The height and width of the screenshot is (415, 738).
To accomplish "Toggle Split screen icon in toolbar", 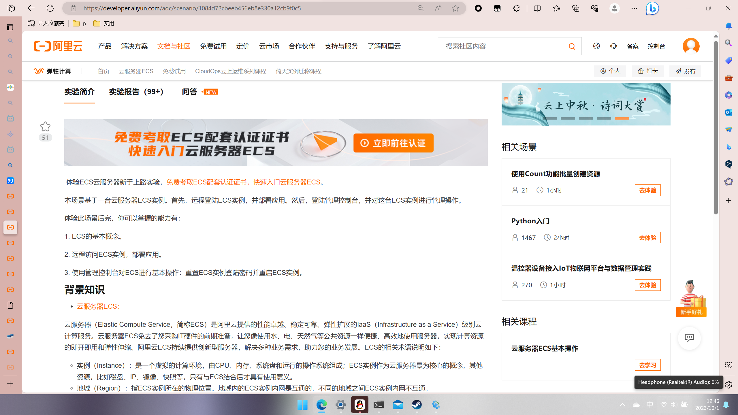I will (537, 8).
